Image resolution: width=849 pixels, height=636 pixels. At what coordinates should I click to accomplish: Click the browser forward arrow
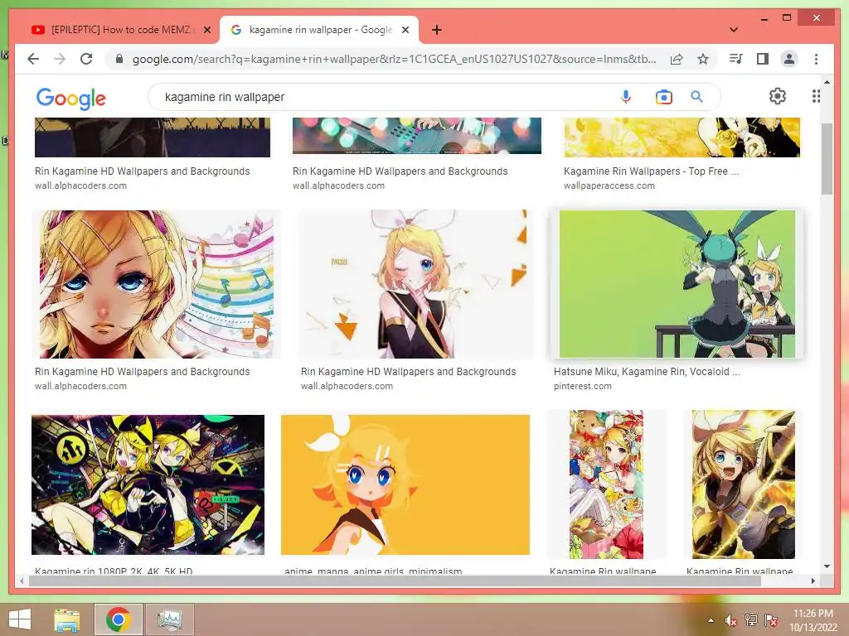pos(60,59)
